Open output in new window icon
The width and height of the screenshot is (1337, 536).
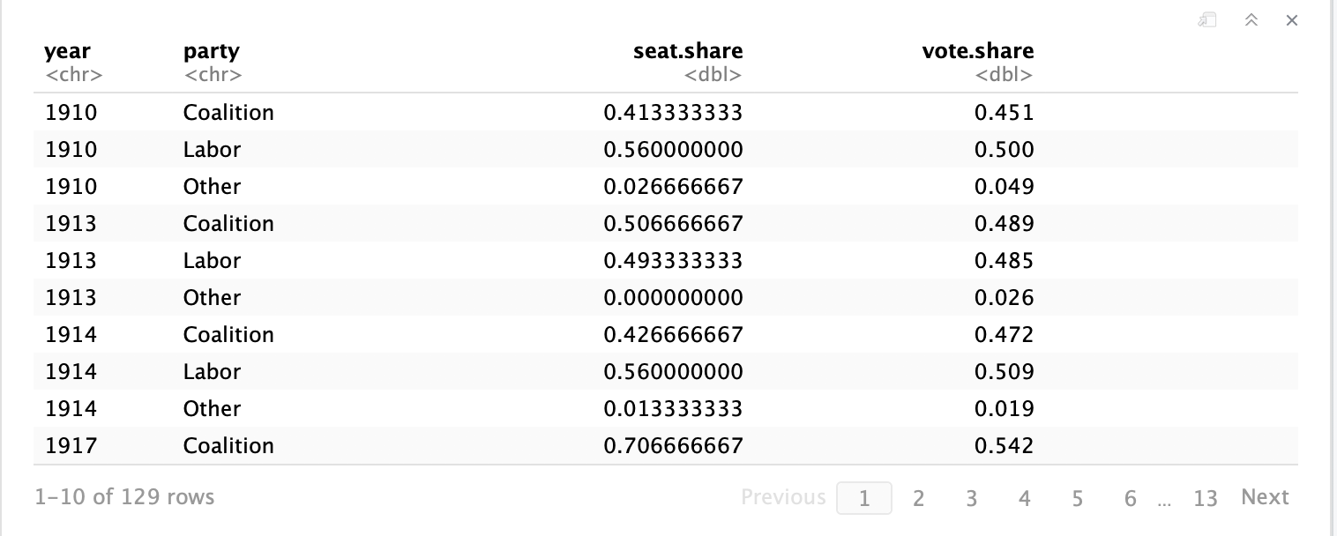pos(1208,20)
